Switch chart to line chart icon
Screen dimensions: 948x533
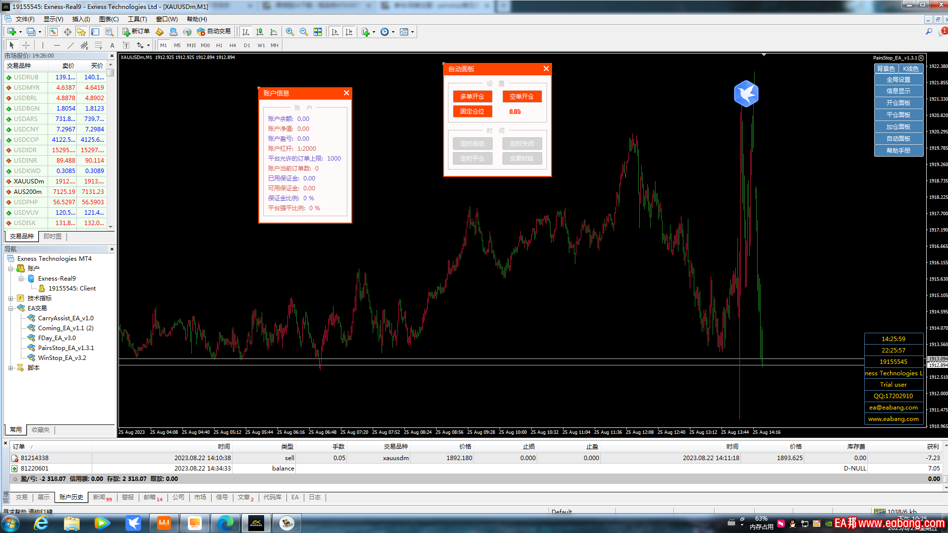(274, 32)
